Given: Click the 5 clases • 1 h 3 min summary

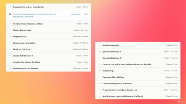Looking at the screenshot, I should click(170, 71).
